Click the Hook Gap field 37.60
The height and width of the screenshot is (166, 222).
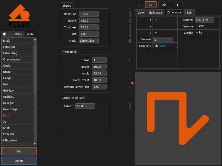[x=89, y=14]
